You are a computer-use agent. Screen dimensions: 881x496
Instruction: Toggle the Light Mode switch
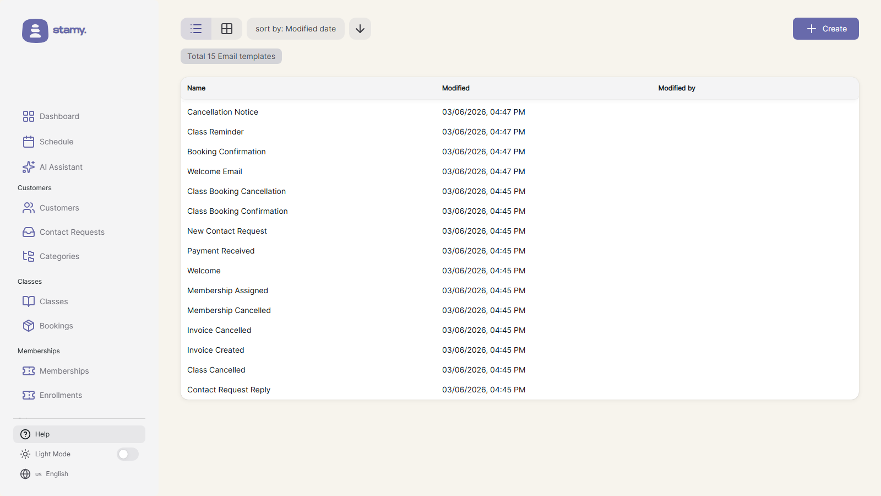pyautogui.click(x=128, y=454)
